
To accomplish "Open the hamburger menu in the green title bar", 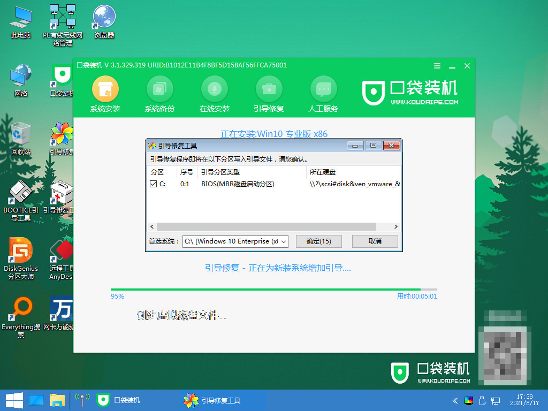I will tap(437, 65).
